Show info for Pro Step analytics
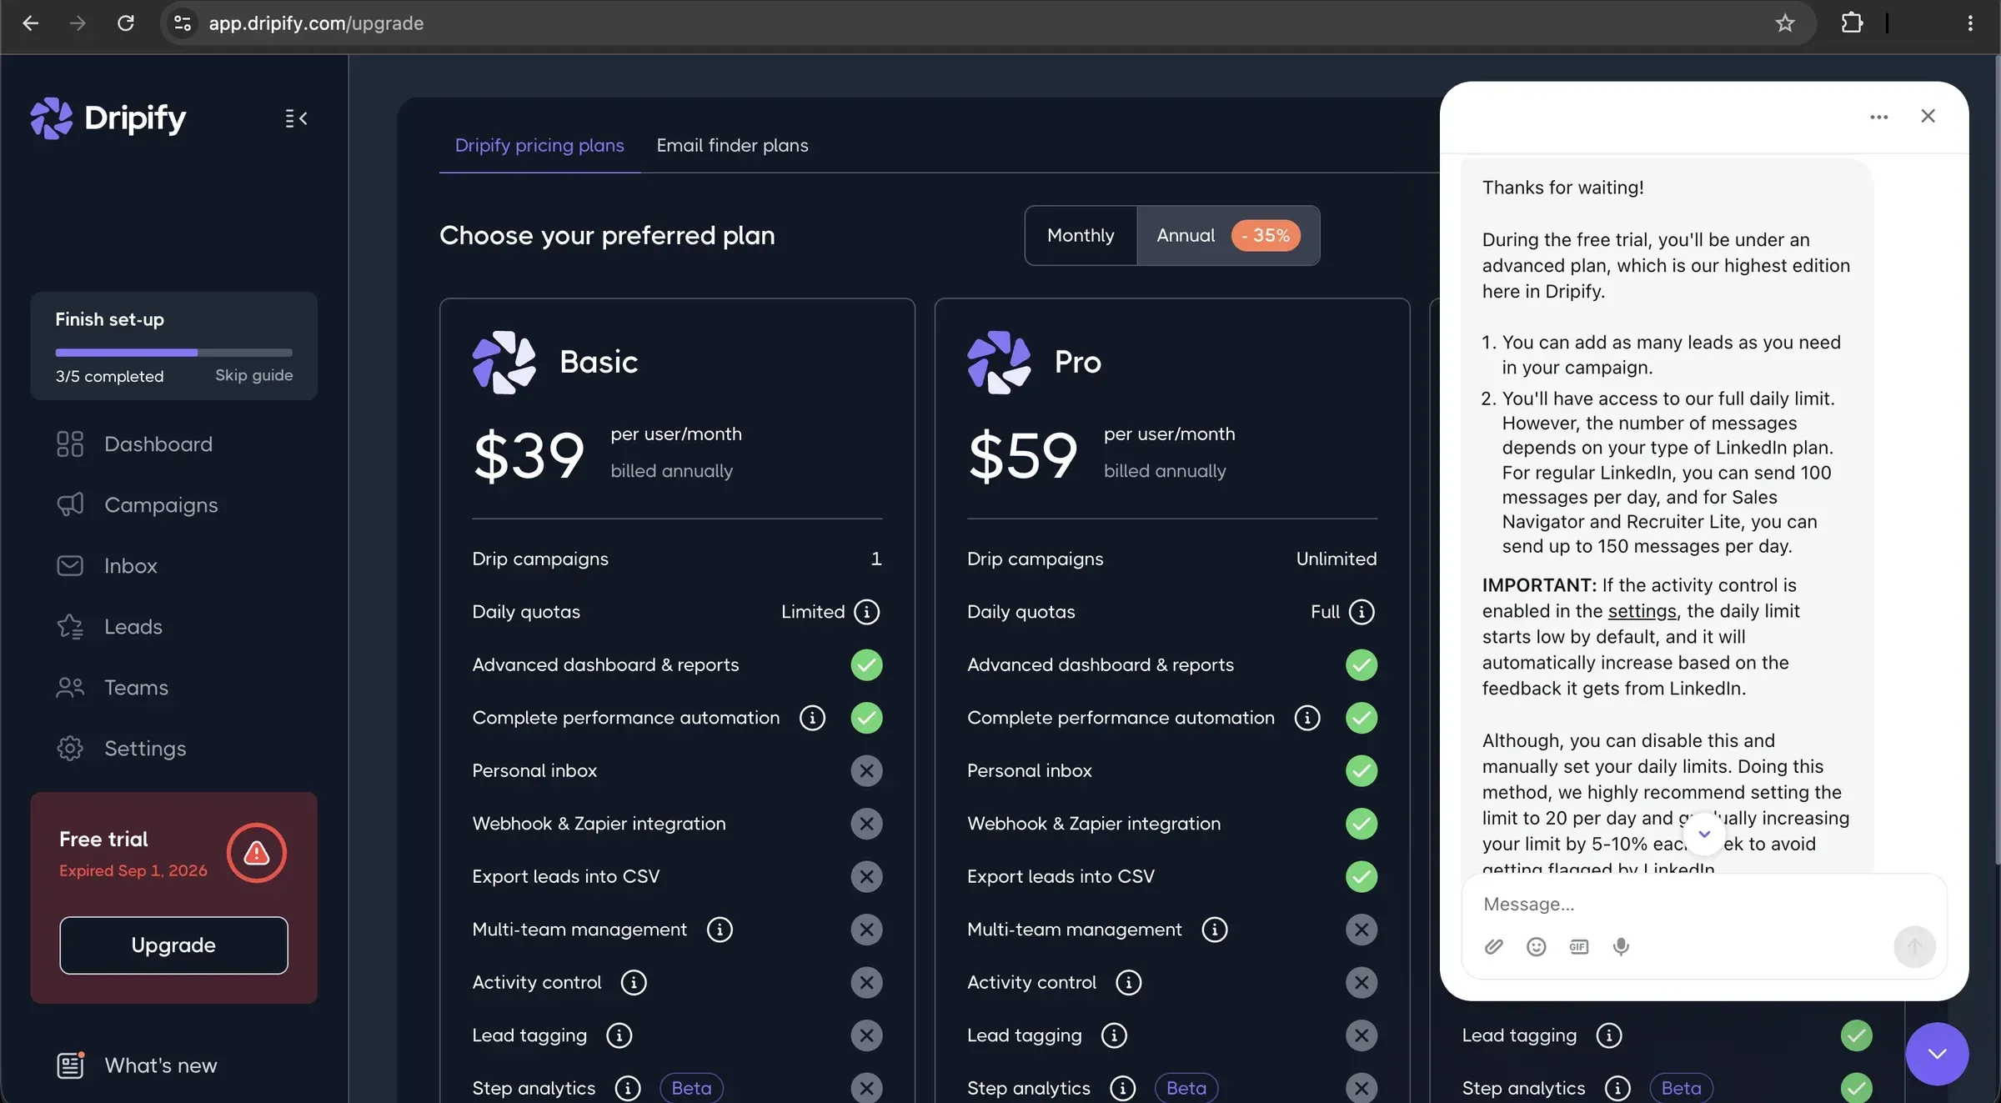 click(x=1123, y=1088)
